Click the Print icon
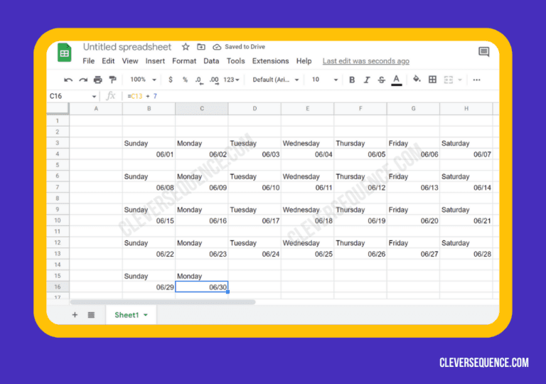 coord(98,80)
